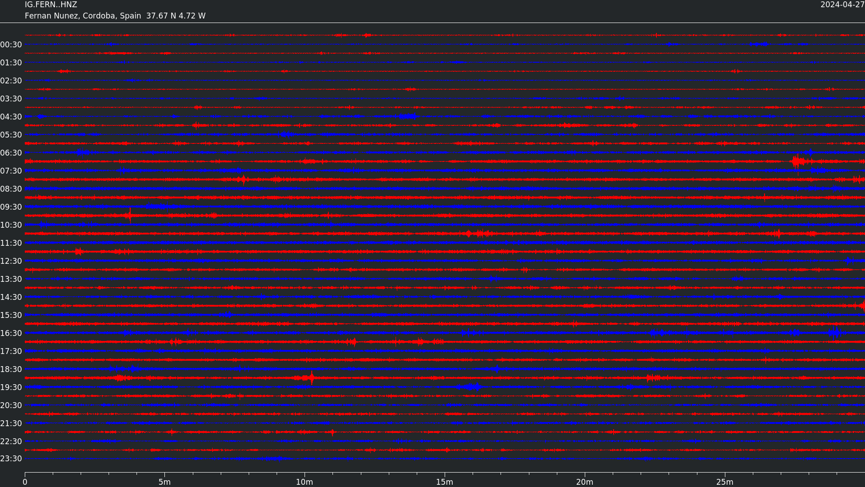Select the 14:30 time label
865x487 pixels.
pyautogui.click(x=11, y=297)
